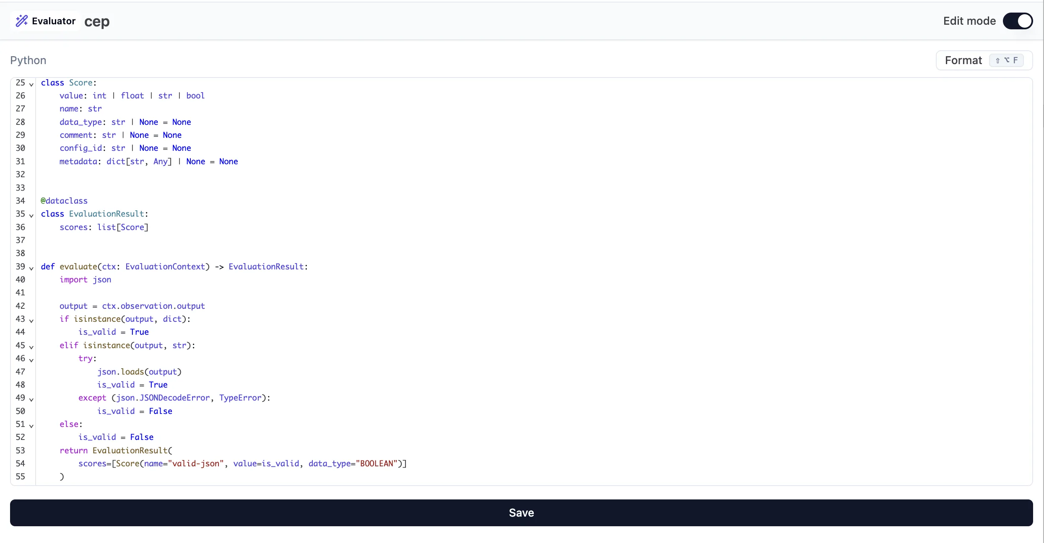Screen dimensions: 1044x543
Task: Click 'comment: str' field on line 29
Action: pos(88,135)
